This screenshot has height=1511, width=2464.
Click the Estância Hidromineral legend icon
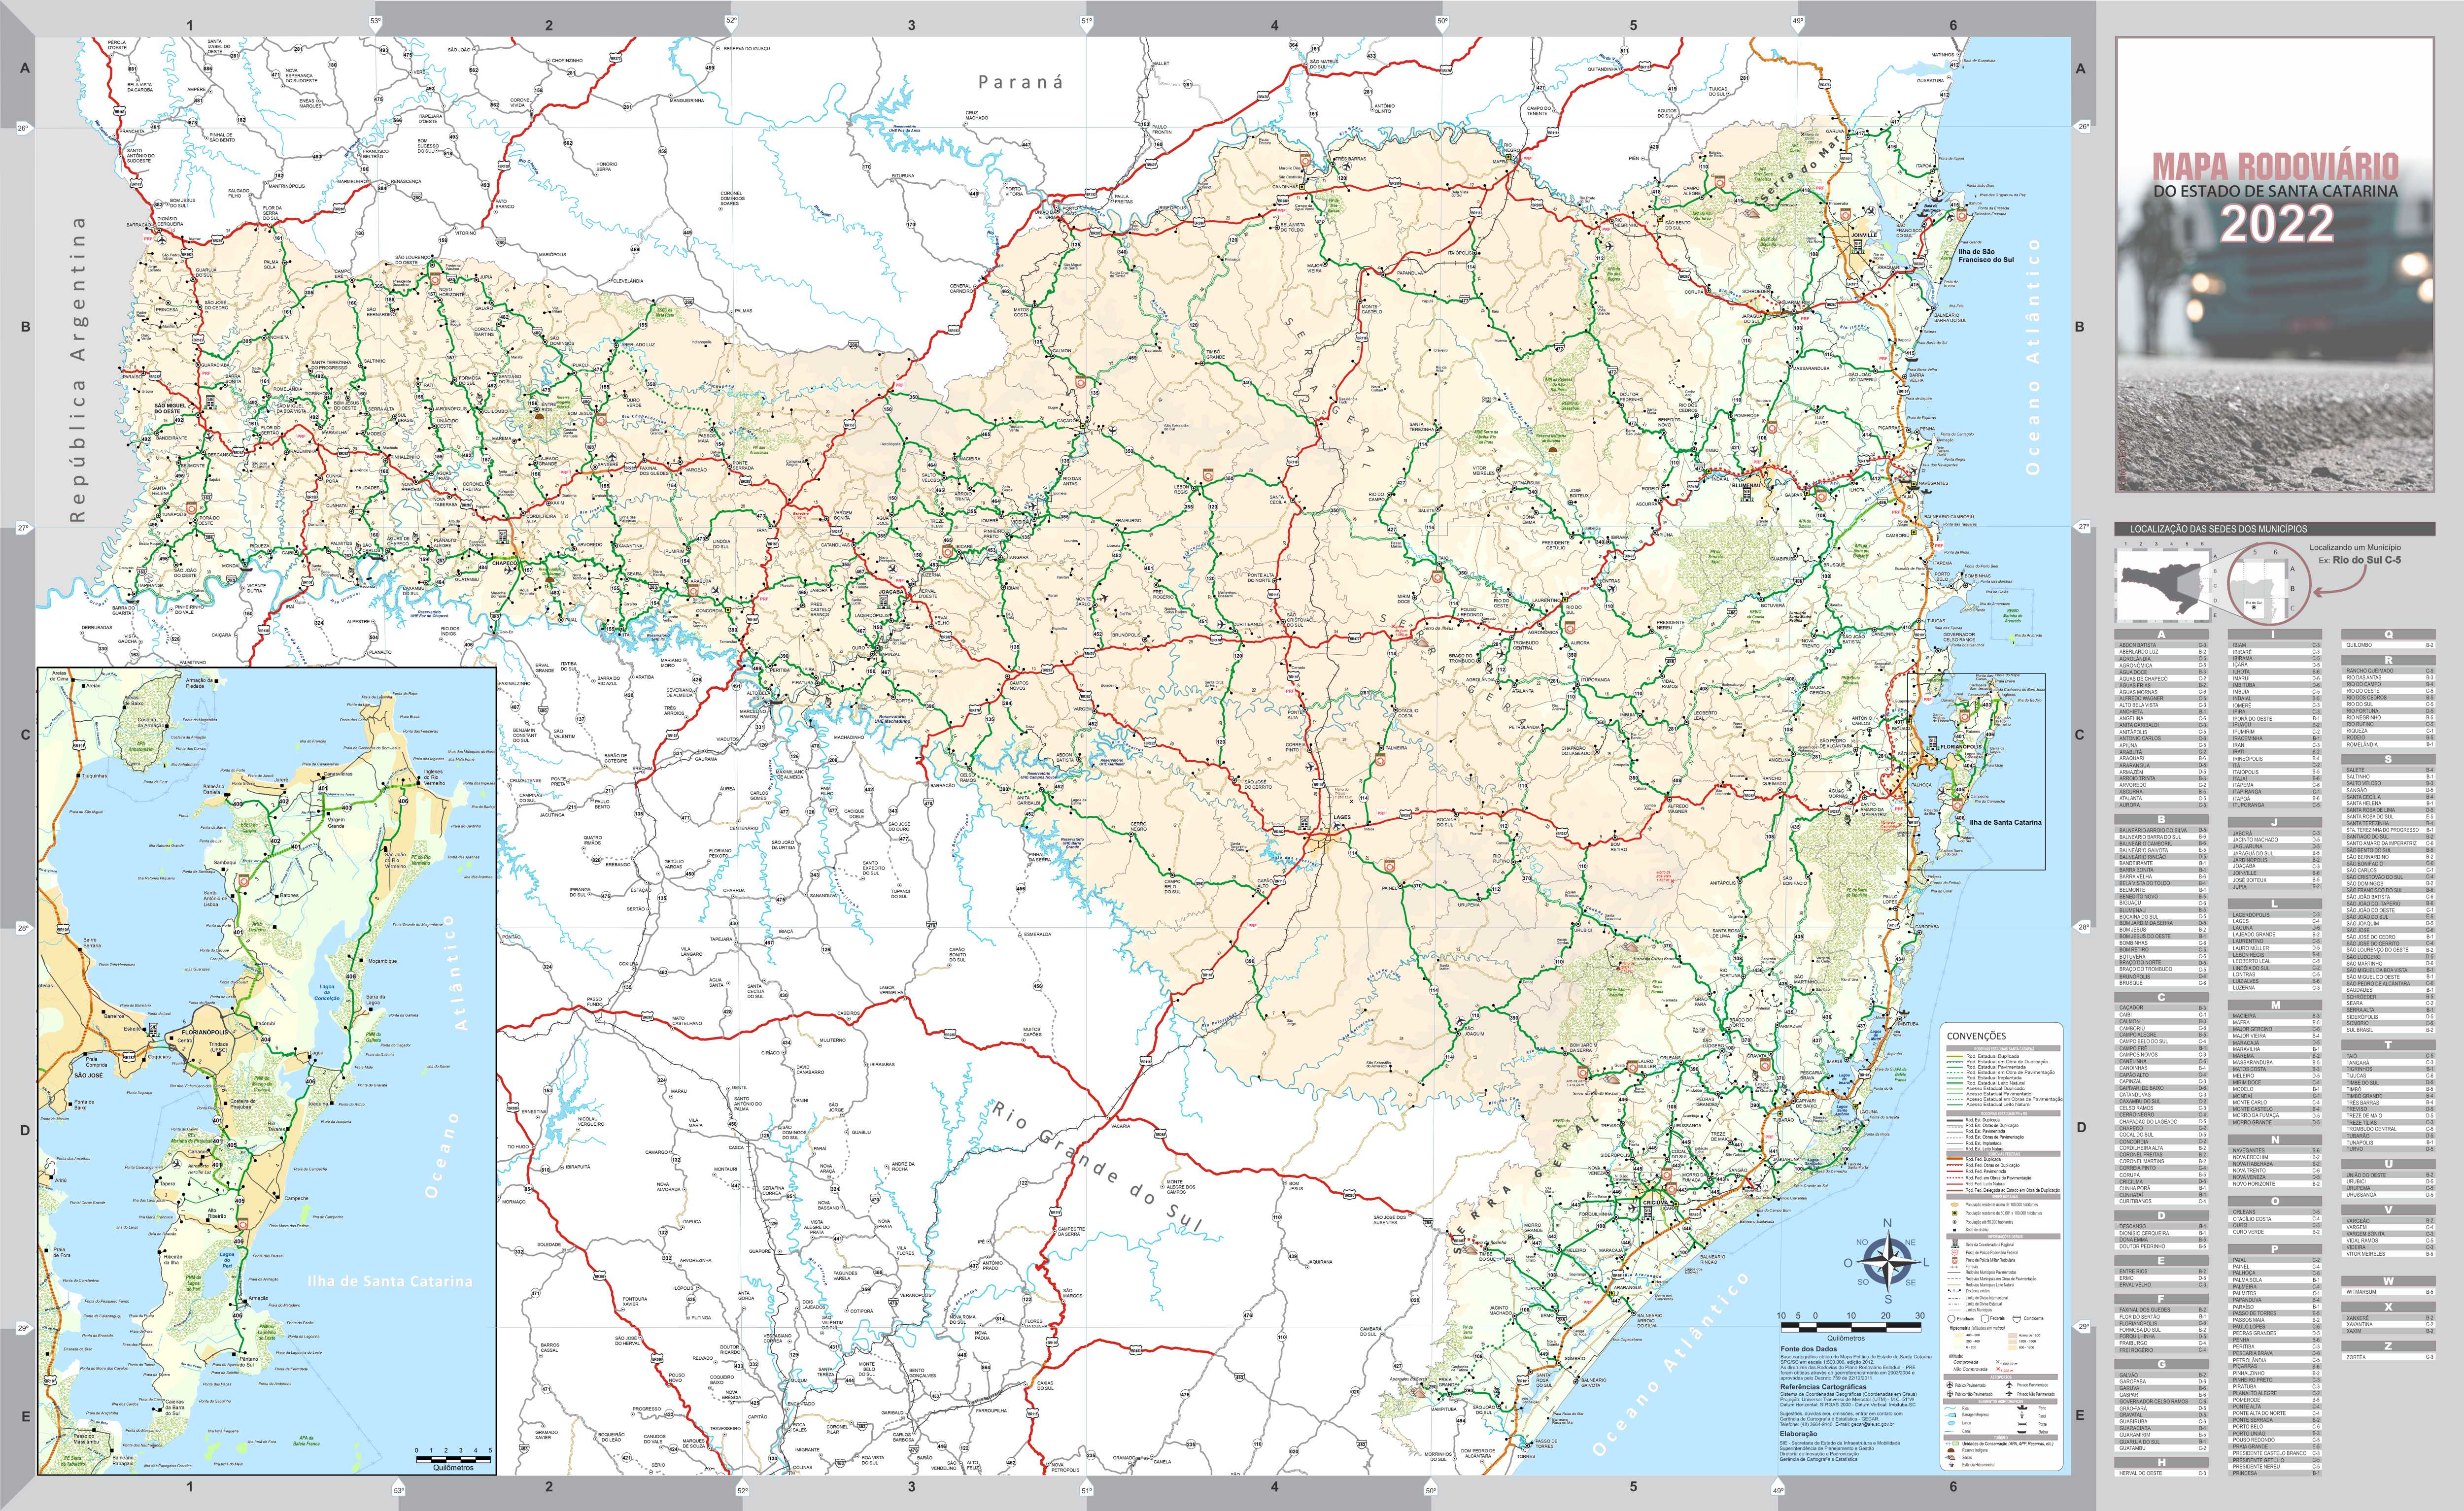[x=1952, y=1465]
